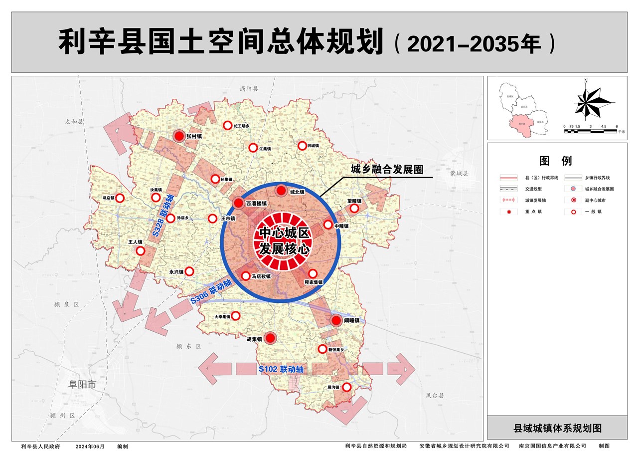The image size is (638, 451).
Task: Click the 张村镇 red town marker
Action: pos(179,136)
